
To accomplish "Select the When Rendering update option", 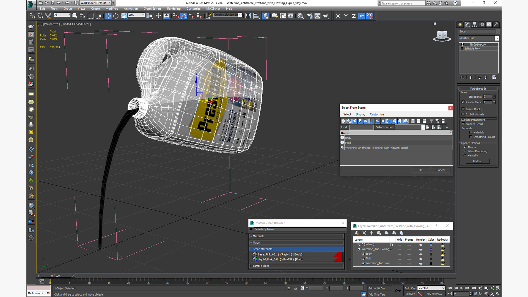I will pos(465,151).
